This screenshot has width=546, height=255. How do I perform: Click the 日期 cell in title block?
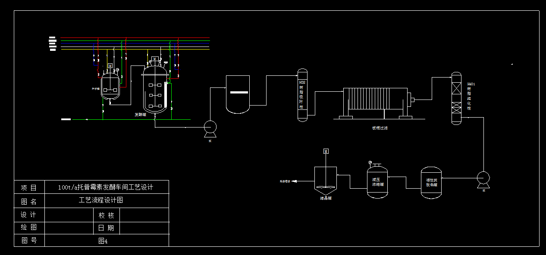point(107,228)
